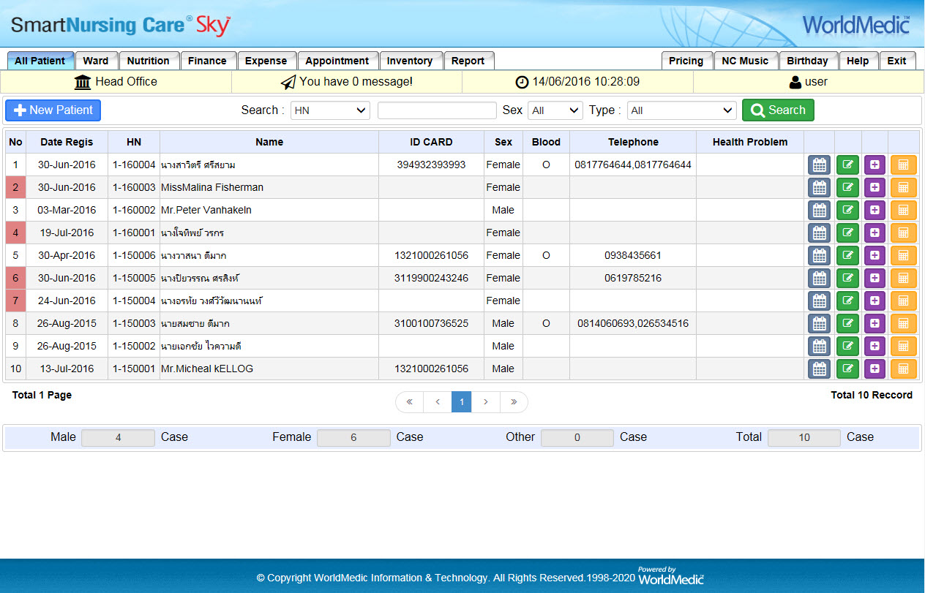Open the Help tab
Viewport: 925px width, 593px height.
(858, 61)
